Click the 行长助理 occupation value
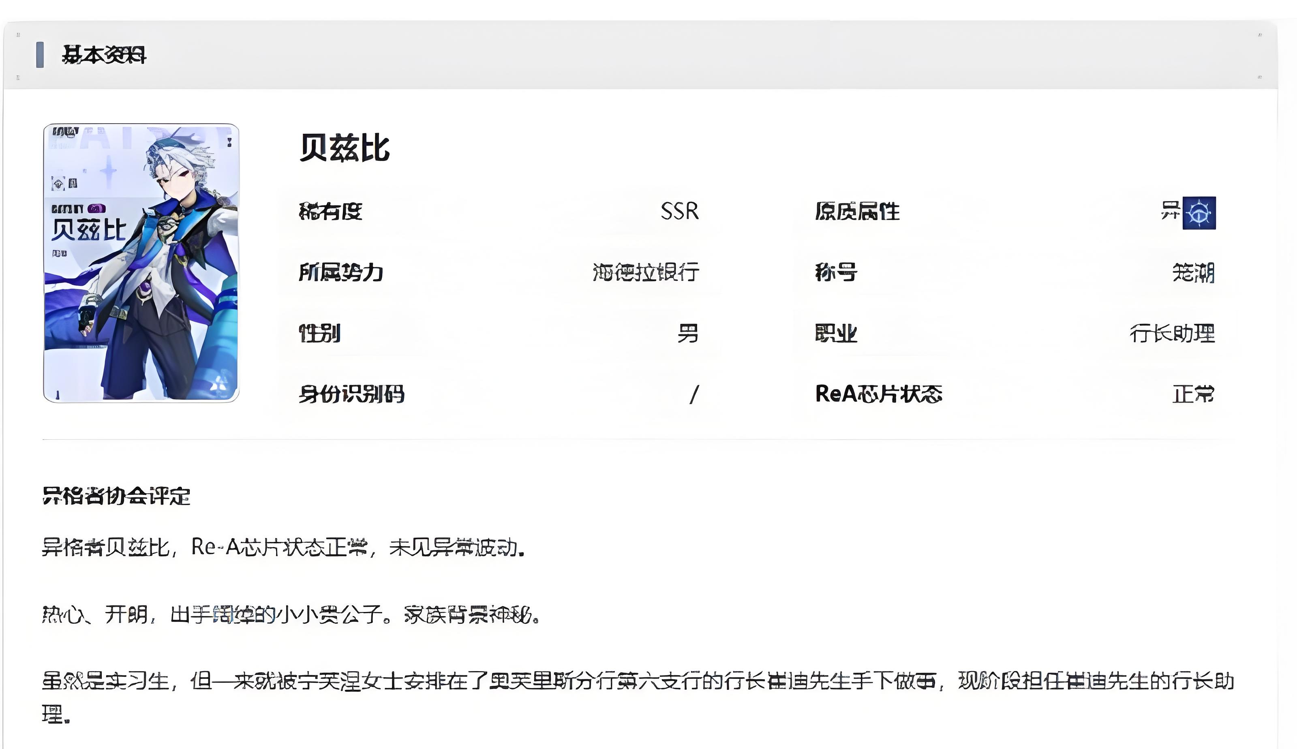The height and width of the screenshot is (749, 1297). pyautogui.click(x=1172, y=333)
